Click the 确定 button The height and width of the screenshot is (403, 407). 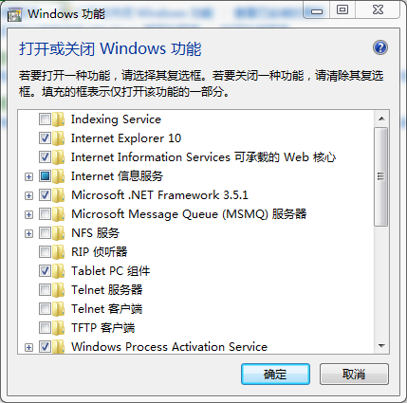pyautogui.click(x=275, y=375)
